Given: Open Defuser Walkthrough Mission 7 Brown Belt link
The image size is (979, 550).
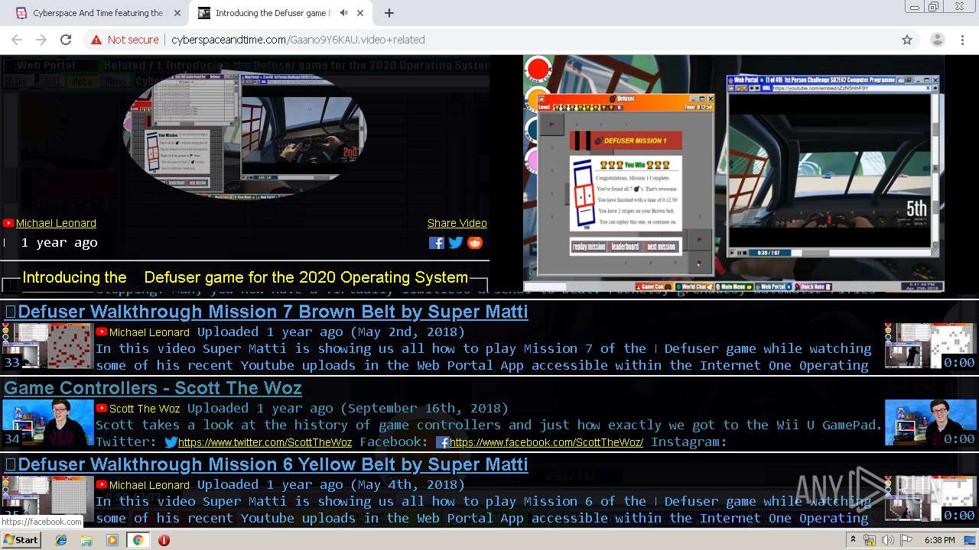Looking at the screenshot, I should pos(265,312).
